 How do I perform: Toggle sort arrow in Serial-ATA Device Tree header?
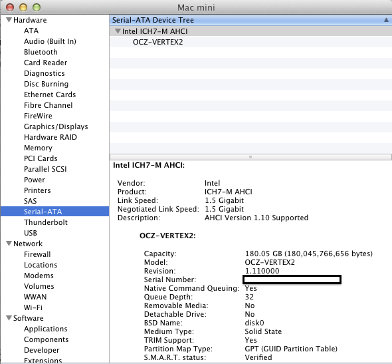386,20
